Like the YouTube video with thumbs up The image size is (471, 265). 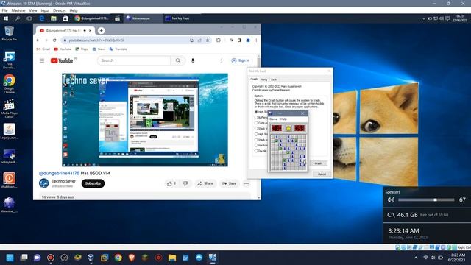pos(171,183)
